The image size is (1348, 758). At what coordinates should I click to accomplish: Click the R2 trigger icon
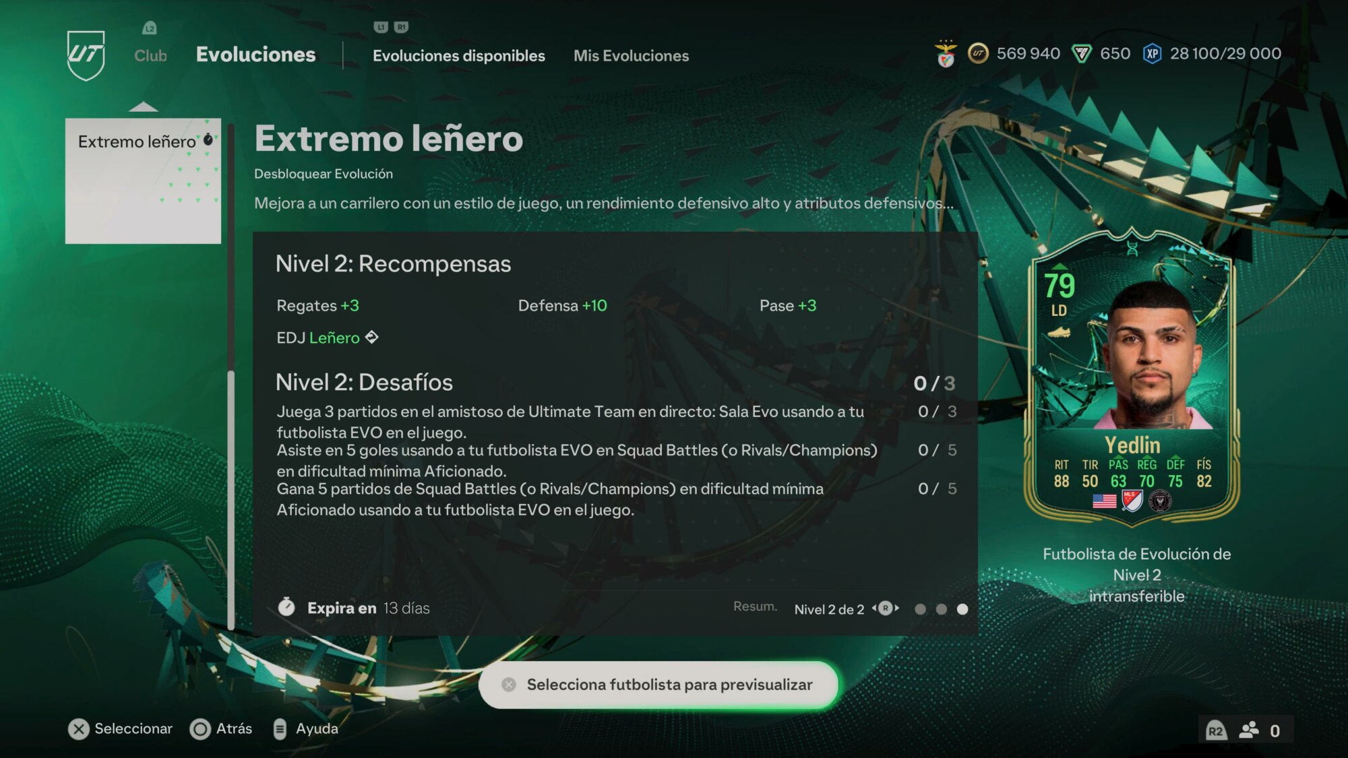tap(1215, 730)
